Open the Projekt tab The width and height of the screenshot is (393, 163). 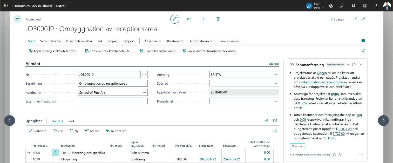(x=112, y=41)
